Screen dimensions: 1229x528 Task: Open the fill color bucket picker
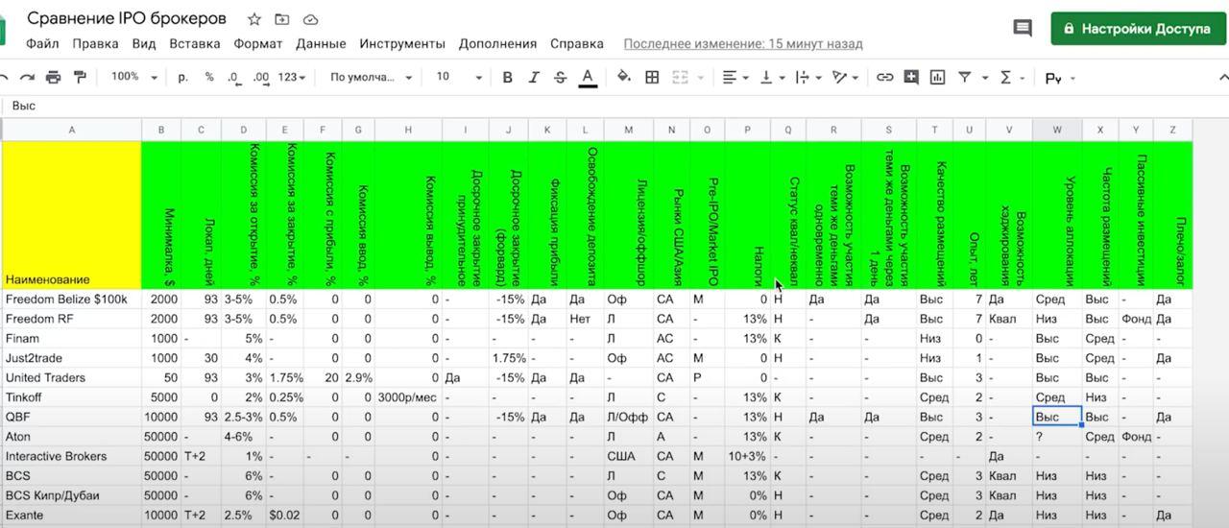pos(624,77)
